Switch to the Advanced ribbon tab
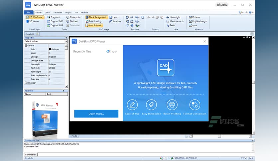Viewport: 278px width, 161px height. [x=58, y=13]
